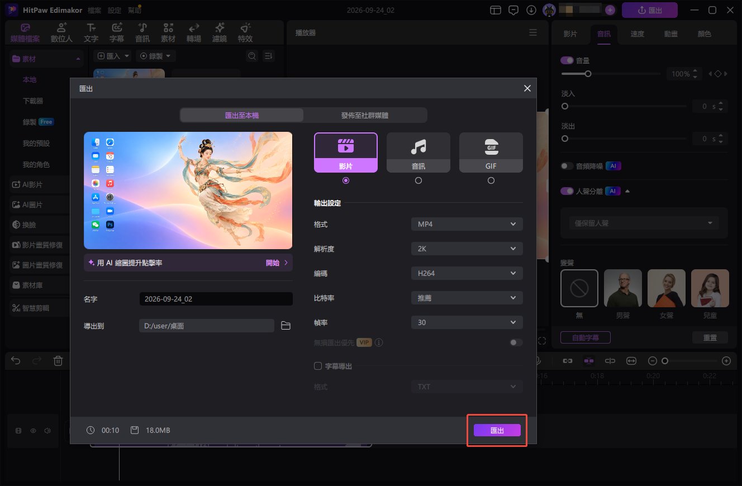Click the info icon next to VIP
Image resolution: width=742 pixels, height=486 pixels.
pos(379,342)
